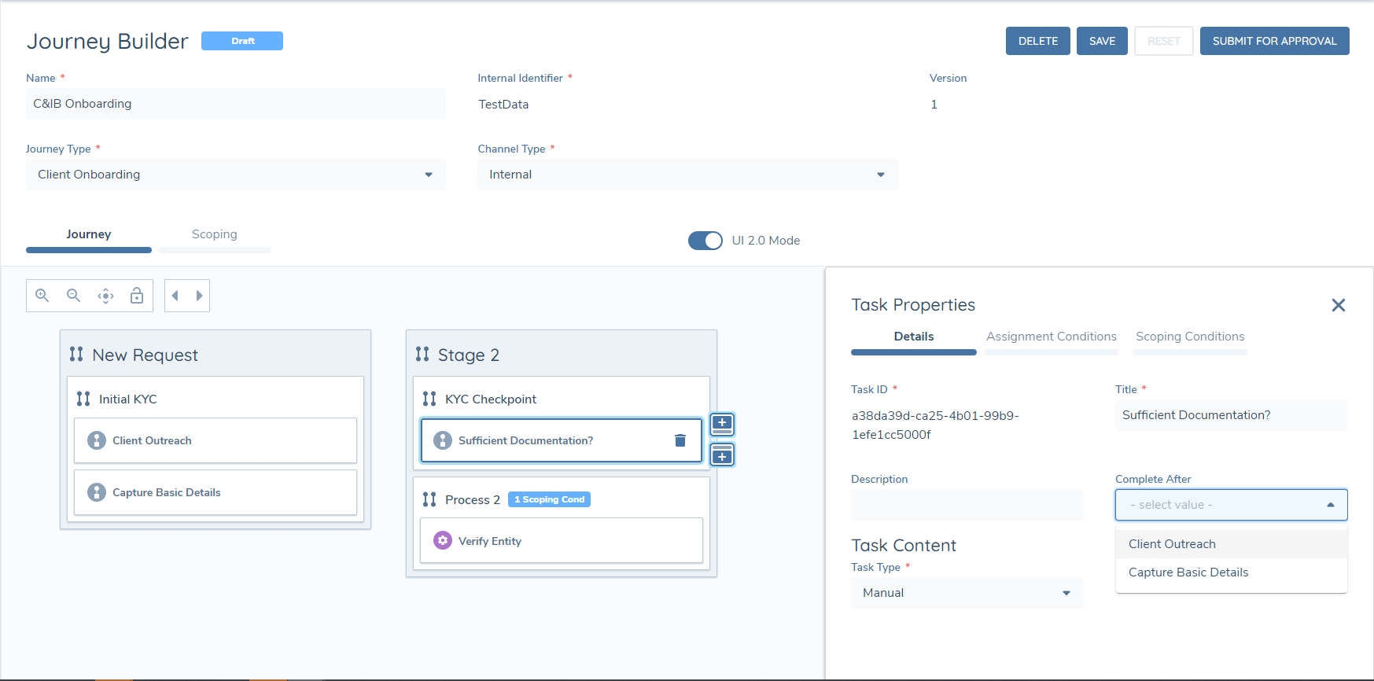Image resolution: width=1374 pixels, height=681 pixels.
Task: Toggle the UI 2.0 Mode switch
Action: coord(705,241)
